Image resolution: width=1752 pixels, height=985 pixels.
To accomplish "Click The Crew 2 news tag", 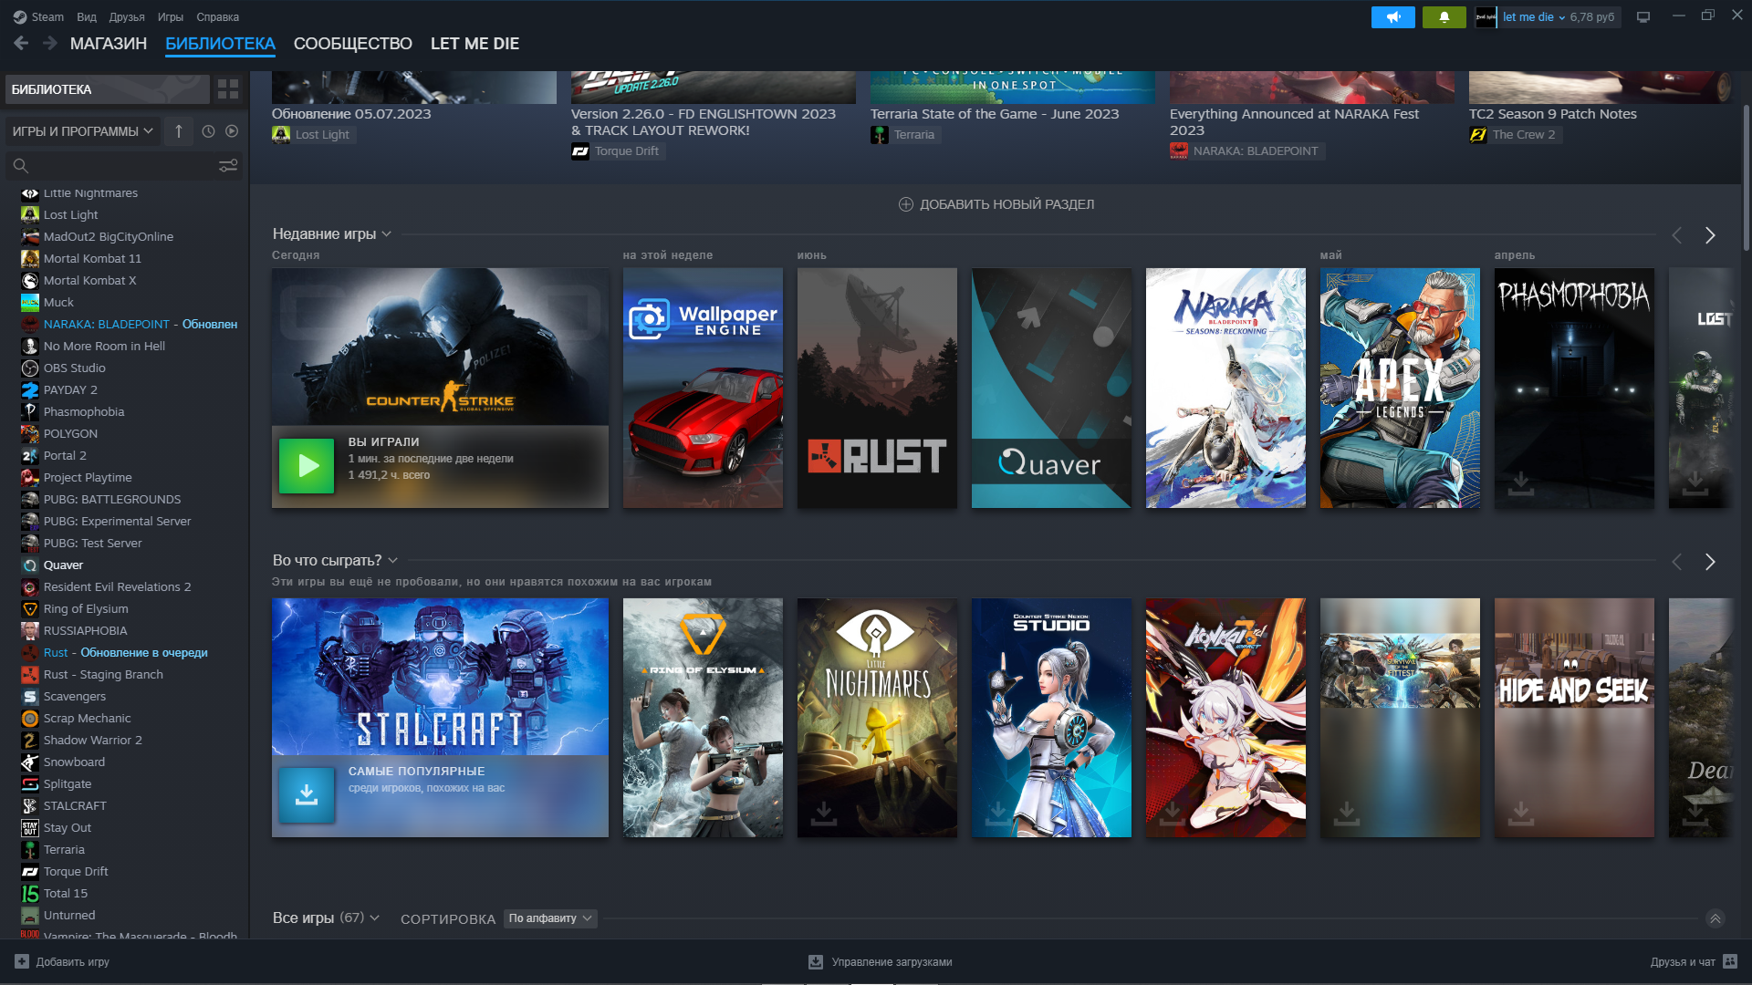I will 1515,134.
